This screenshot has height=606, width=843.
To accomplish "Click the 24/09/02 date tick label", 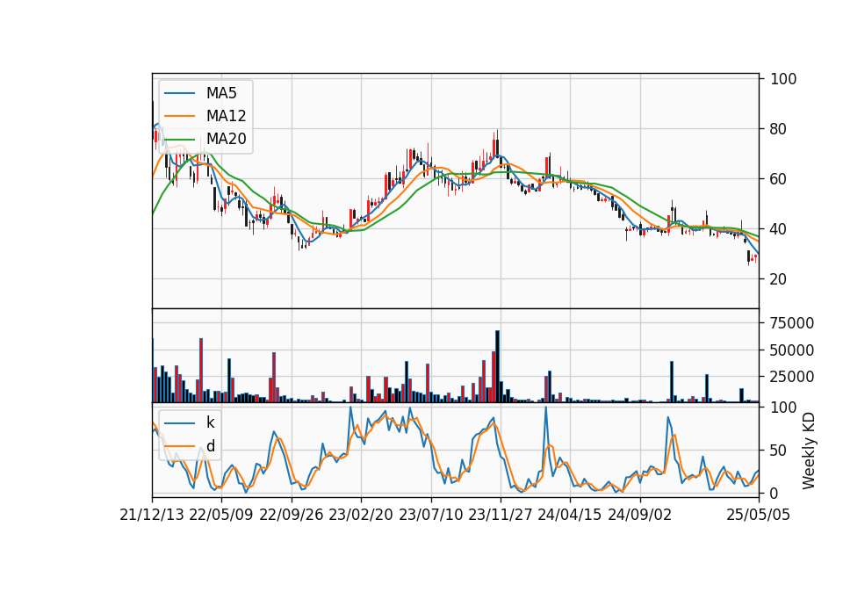I will click(640, 515).
